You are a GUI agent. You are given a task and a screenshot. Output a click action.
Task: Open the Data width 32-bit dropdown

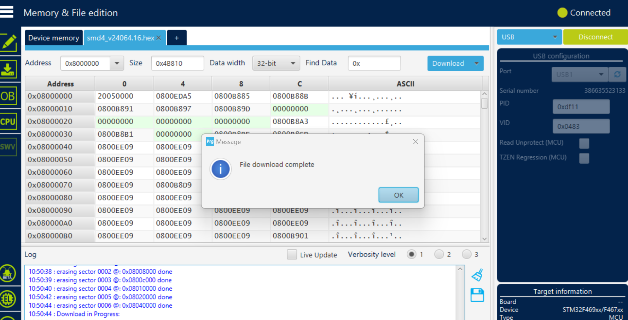(276, 64)
